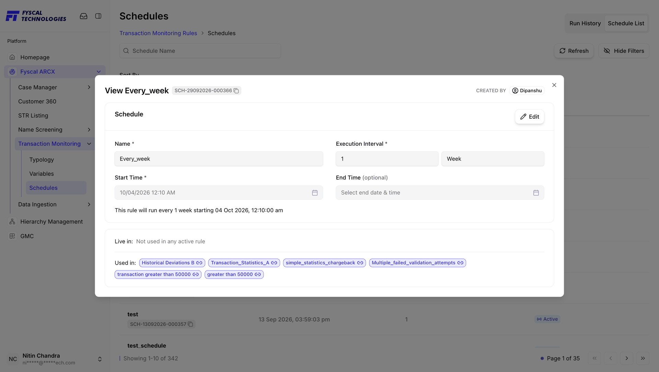Click Hide Filters button

point(624,51)
